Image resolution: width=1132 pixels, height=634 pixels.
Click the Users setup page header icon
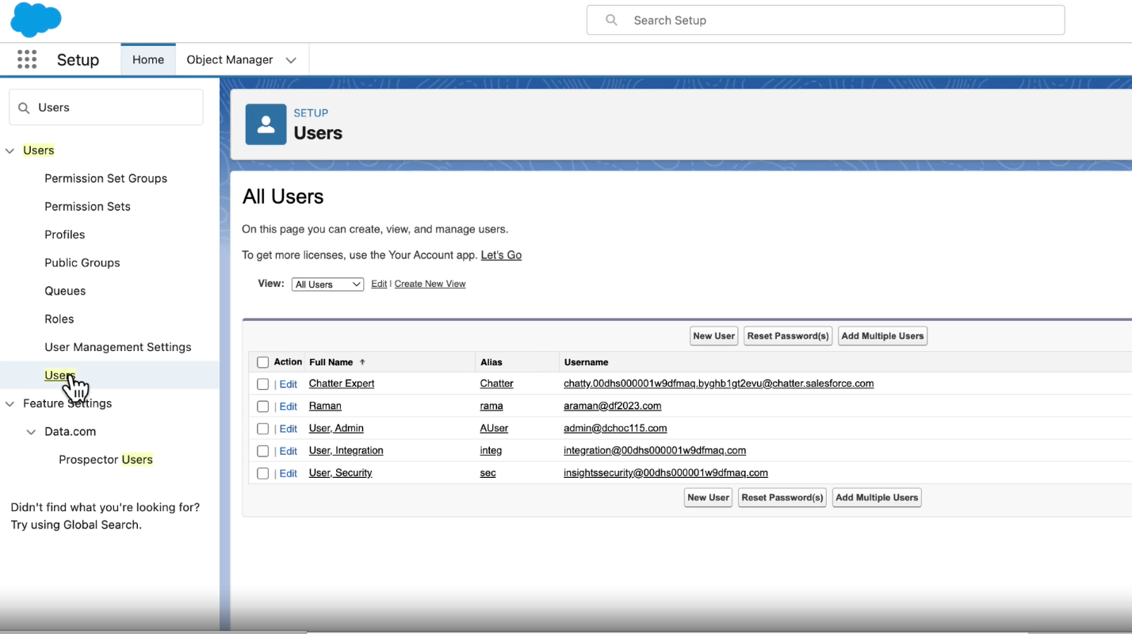(x=265, y=124)
